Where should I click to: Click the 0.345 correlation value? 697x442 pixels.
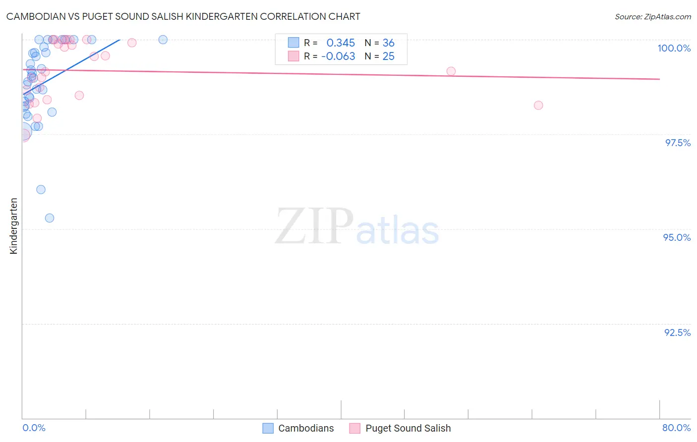(341, 43)
